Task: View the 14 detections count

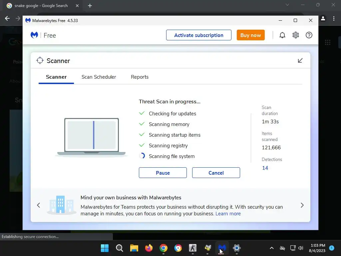Action: tap(265, 168)
